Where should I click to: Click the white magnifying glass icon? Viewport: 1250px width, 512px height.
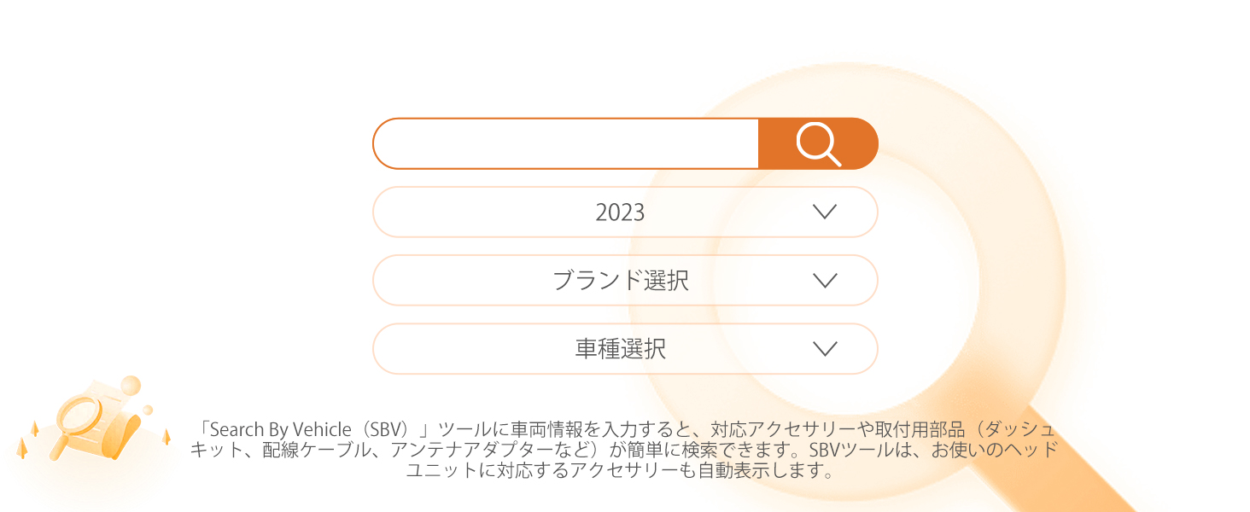[x=819, y=143]
